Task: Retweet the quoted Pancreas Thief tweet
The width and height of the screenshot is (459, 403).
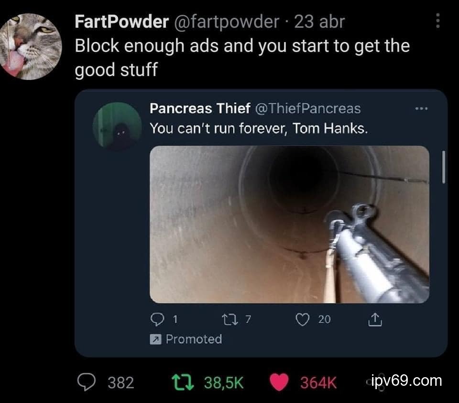Action: [x=230, y=319]
